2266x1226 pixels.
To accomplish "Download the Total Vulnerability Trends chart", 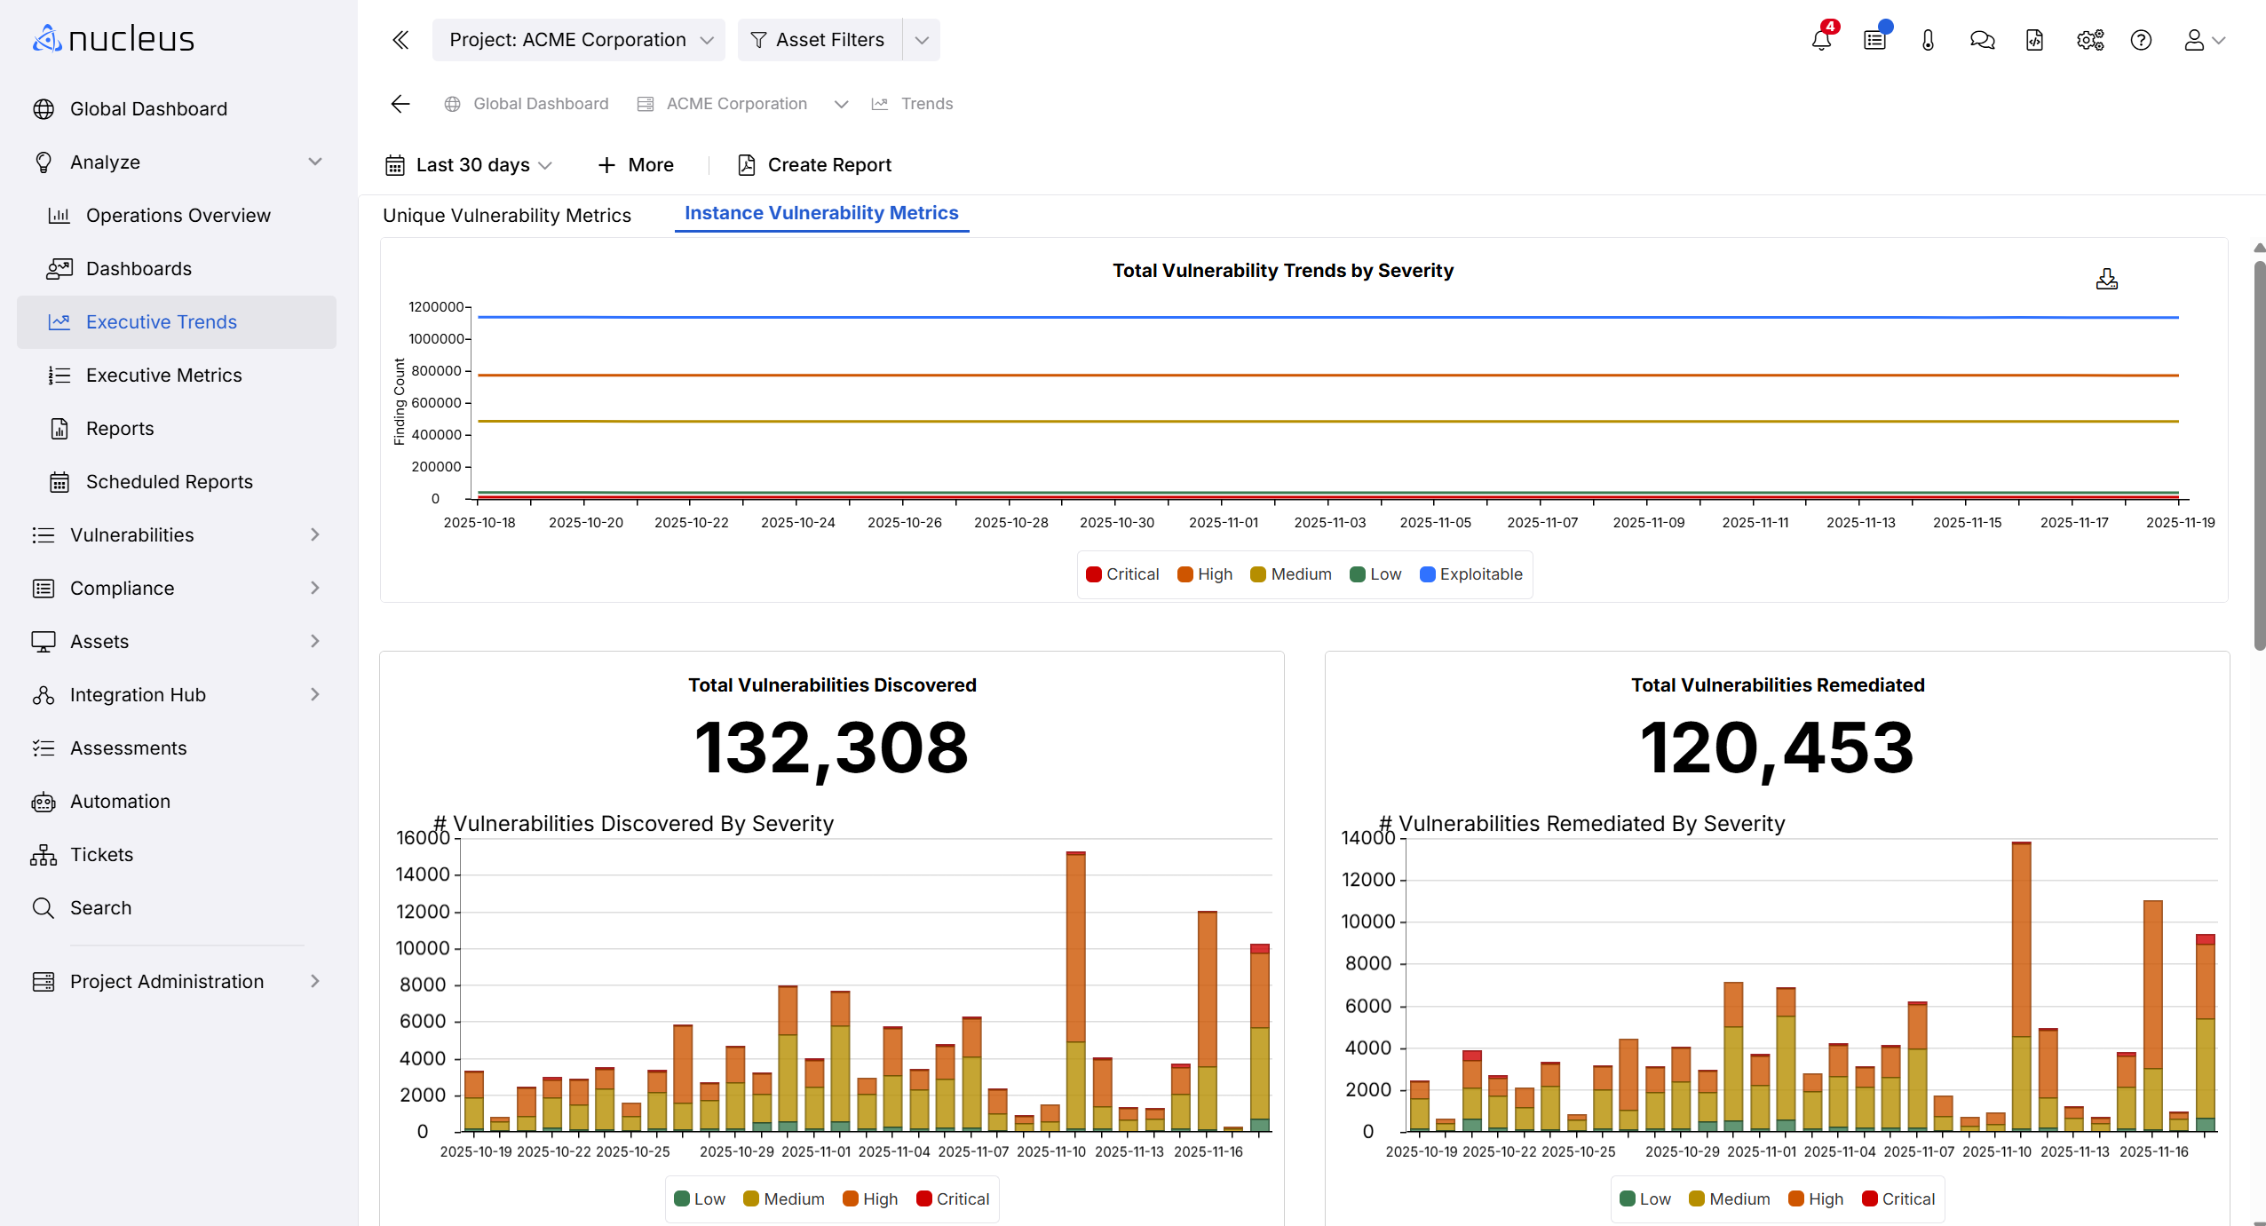I will tap(2107, 279).
